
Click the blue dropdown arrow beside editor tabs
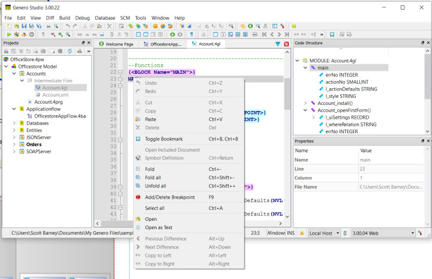pos(277,44)
